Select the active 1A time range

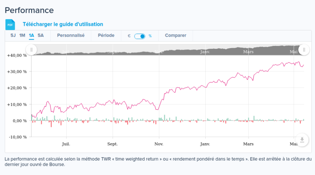[31, 36]
